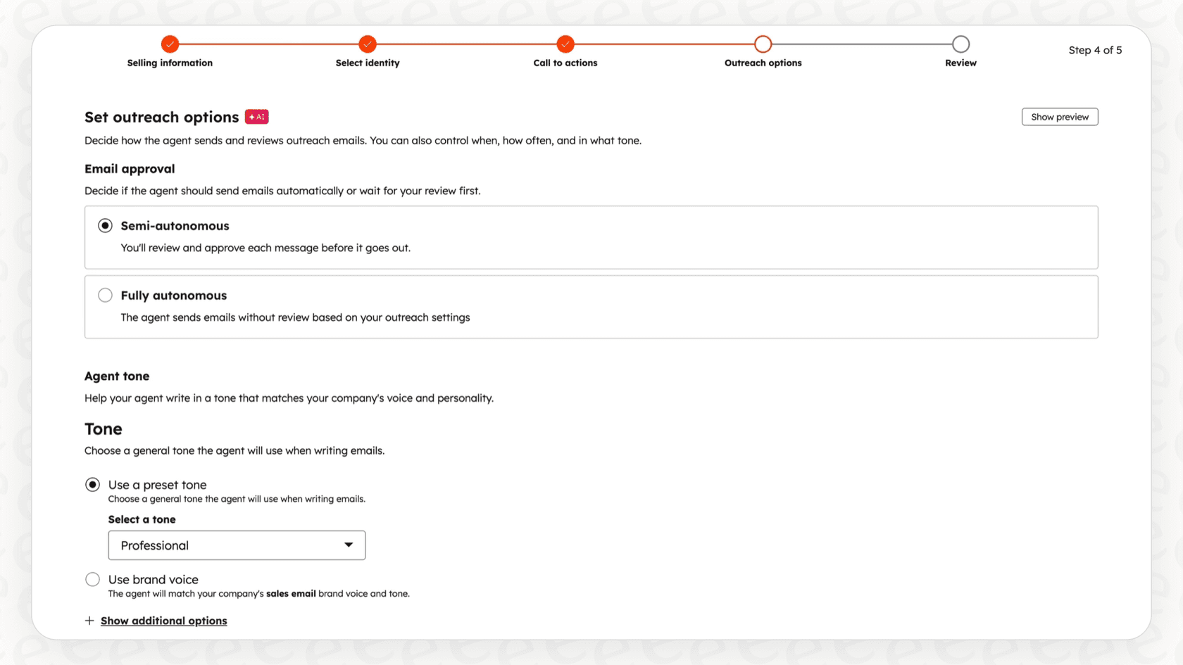The height and width of the screenshot is (665, 1183).
Task: Select the Semi-autonomous email approval option
Action: point(105,225)
